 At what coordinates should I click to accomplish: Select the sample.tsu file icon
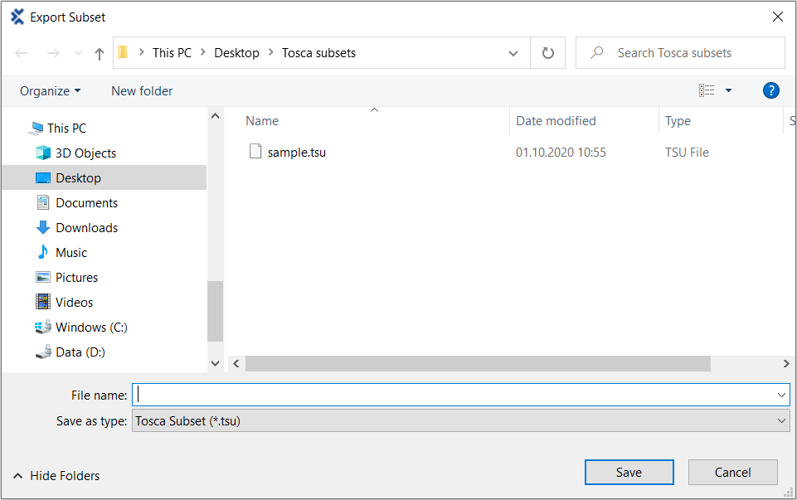[255, 152]
